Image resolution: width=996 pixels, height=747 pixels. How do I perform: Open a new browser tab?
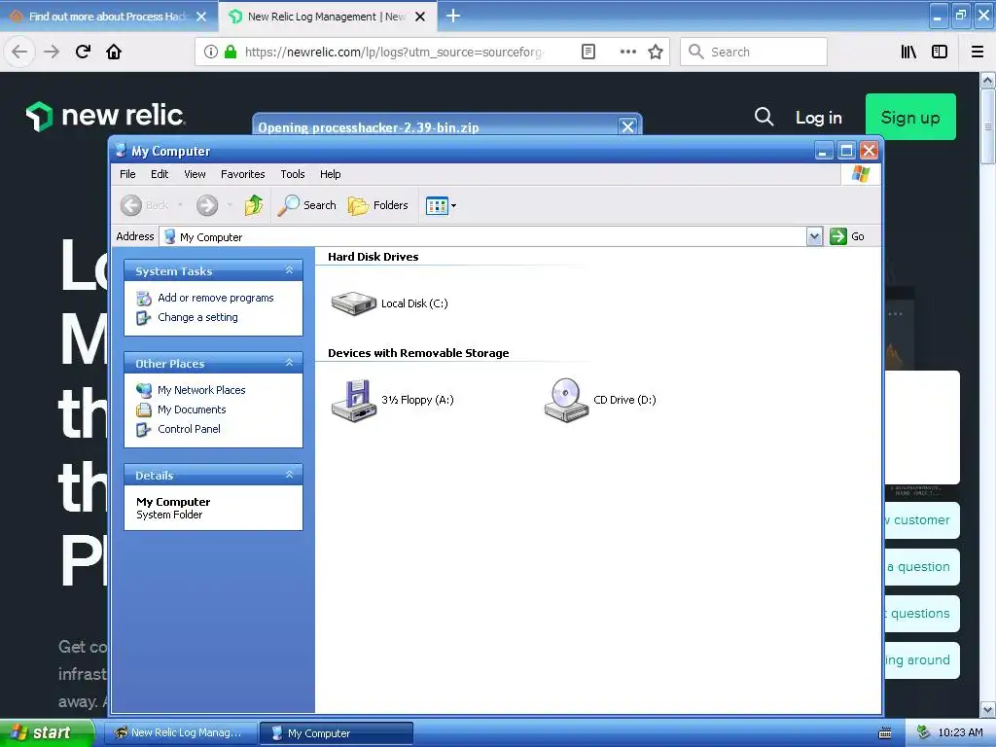[x=453, y=16]
